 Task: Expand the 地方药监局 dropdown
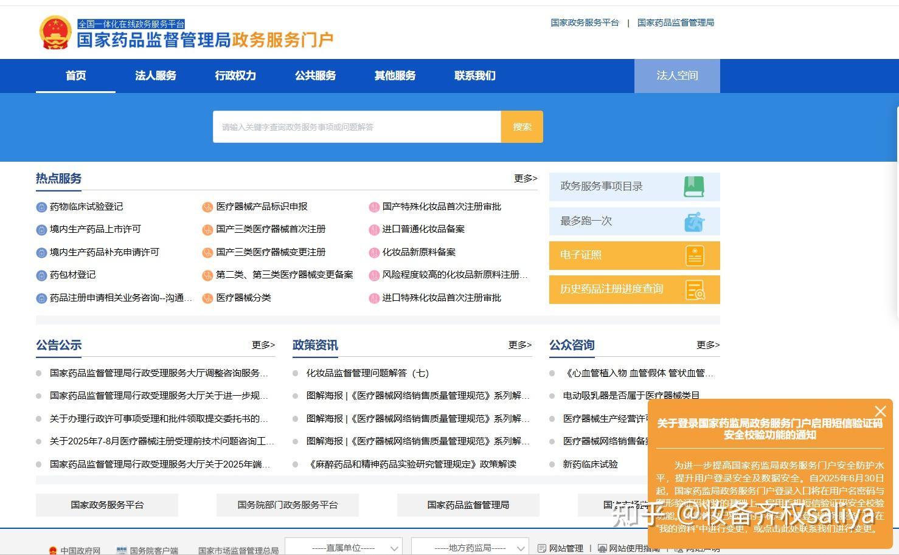470,547
